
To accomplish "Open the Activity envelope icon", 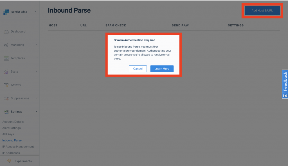I will coord(6,85).
